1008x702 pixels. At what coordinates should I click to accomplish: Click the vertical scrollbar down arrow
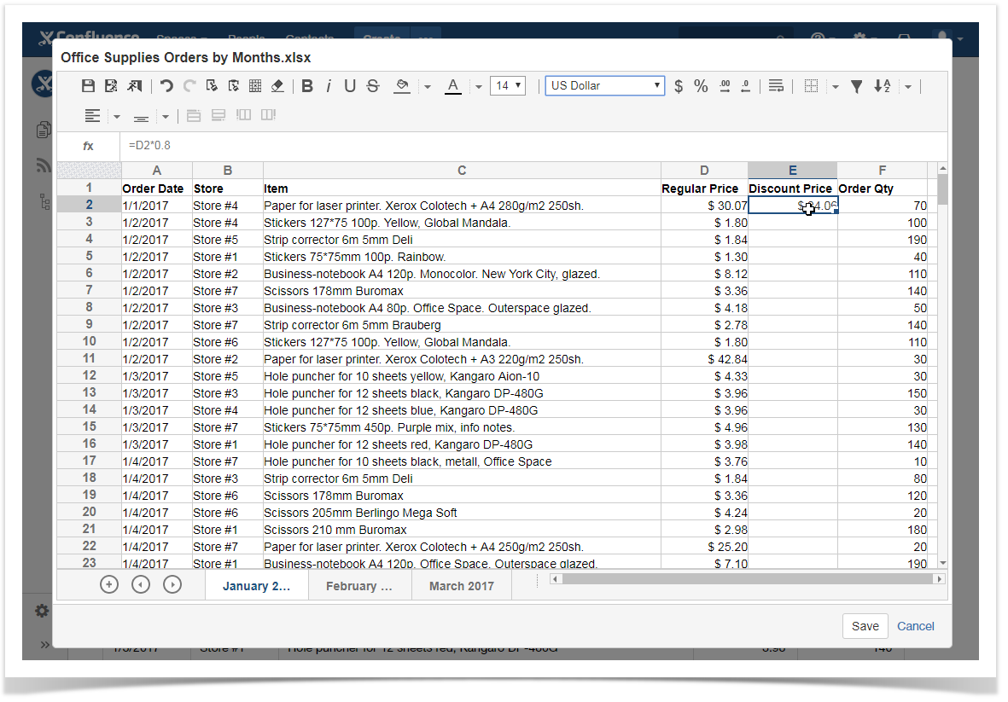[x=942, y=563]
